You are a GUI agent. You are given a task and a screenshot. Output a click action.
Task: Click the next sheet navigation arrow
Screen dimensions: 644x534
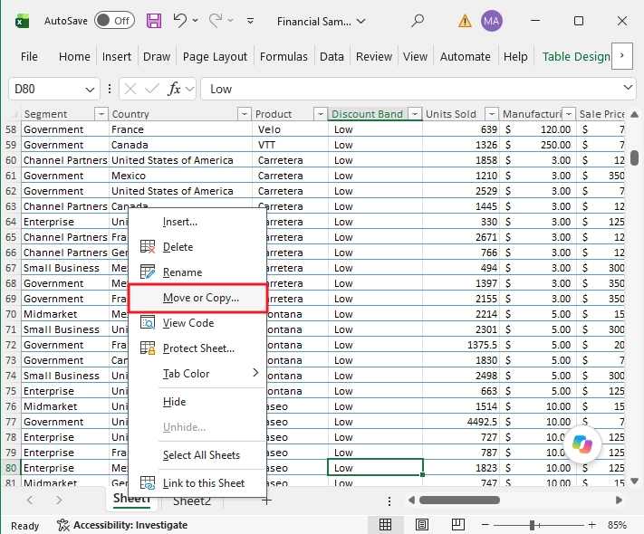click(59, 500)
